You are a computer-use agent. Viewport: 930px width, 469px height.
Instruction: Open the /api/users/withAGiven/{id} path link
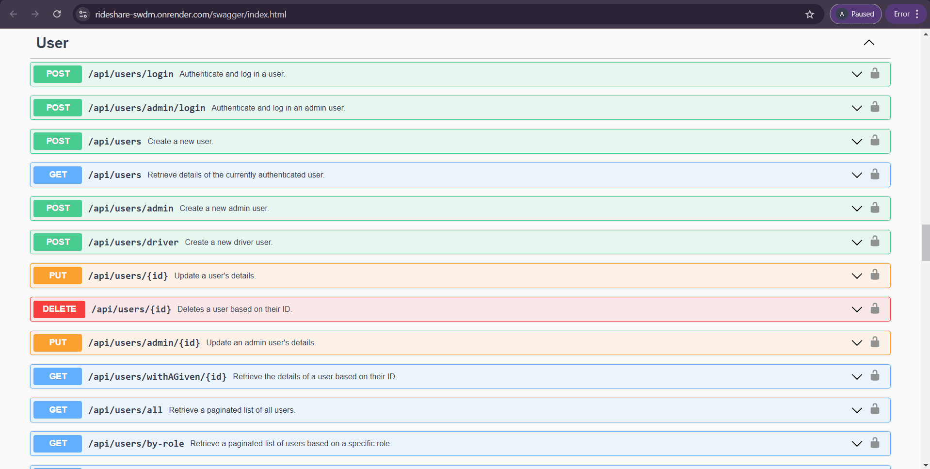158,376
